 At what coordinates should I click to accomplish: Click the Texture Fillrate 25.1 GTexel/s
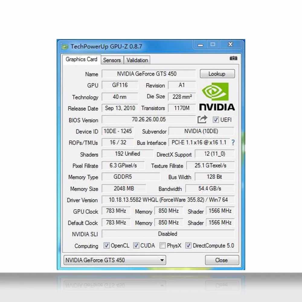tap(210, 165)
